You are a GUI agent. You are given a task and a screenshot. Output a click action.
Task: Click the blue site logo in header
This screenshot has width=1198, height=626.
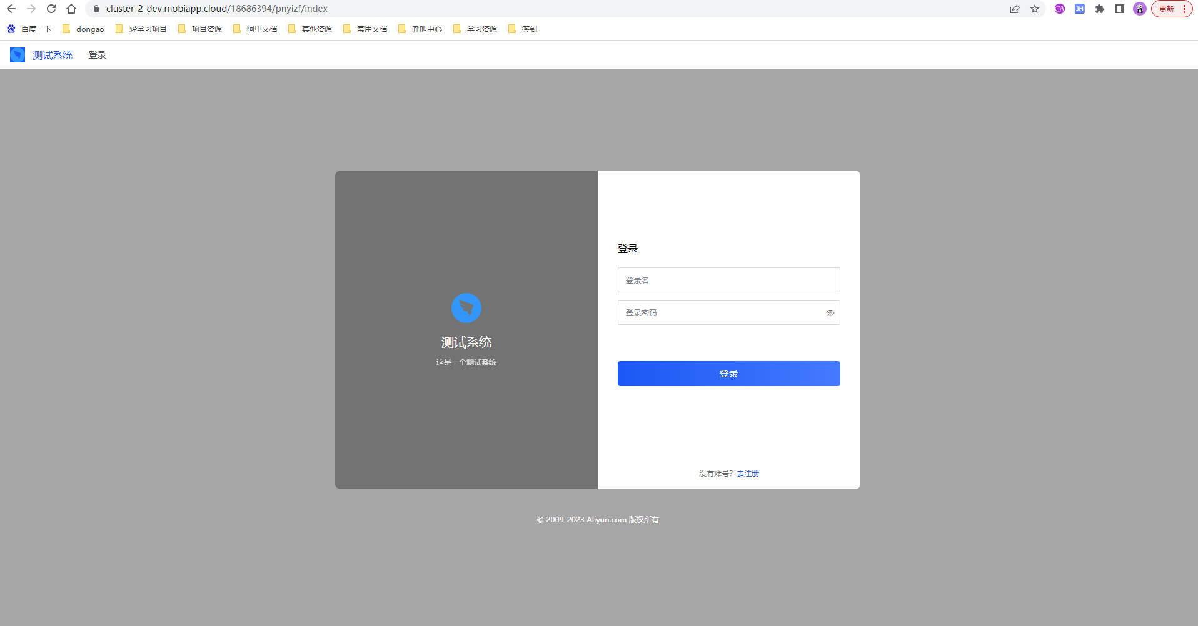pyautogui.click(x=18, y=55)
